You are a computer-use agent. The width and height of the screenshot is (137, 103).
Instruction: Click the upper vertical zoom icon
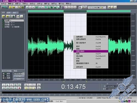39,85
